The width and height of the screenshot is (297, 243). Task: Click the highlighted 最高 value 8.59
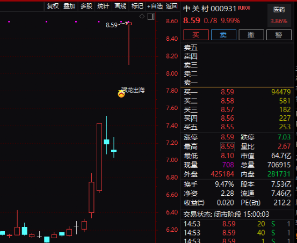[x=228, y=146]
